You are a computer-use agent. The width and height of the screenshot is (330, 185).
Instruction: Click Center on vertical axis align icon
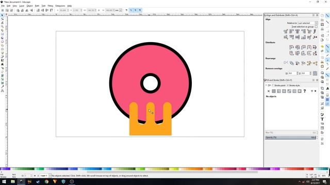(x=298, y=31)
